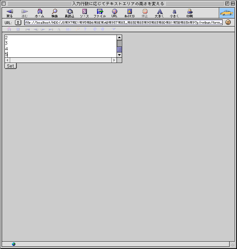Click the smiley face HTML status icon
The width and height of the screenshot is (237, 249).
pos(228,22)
